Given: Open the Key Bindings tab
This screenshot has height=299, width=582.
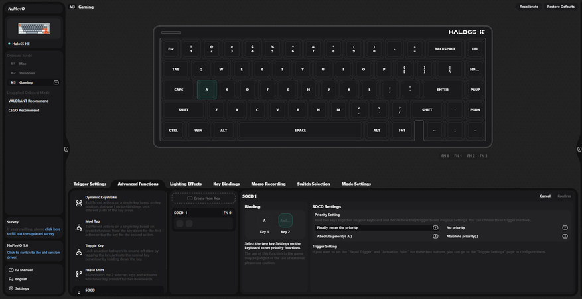Looking at the screenshot, I should pyautogui.click(x=226, y=184).
